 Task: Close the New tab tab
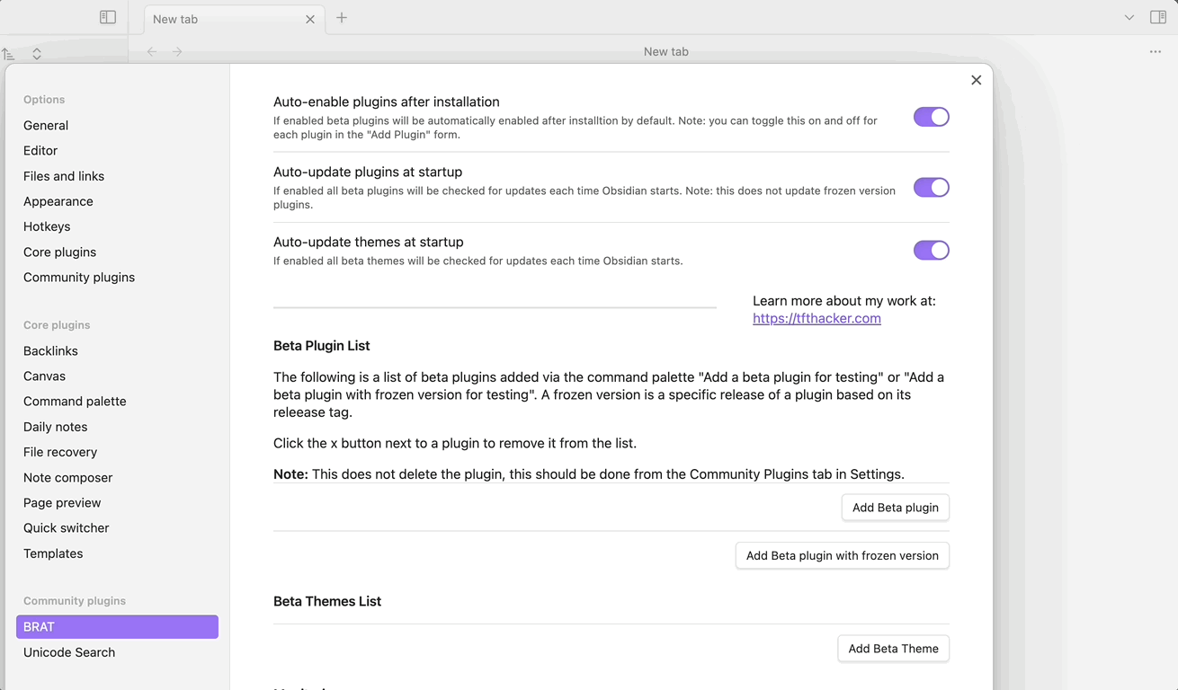[310, 19]
